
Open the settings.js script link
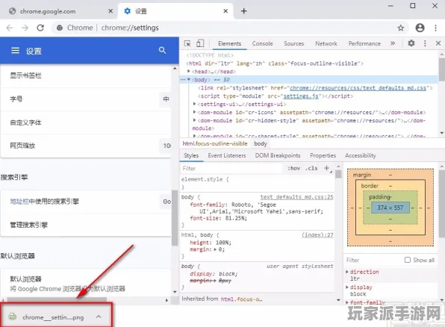(301, 96)
